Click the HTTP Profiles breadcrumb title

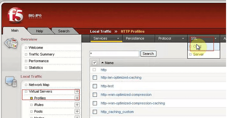(x=132, y=32)
